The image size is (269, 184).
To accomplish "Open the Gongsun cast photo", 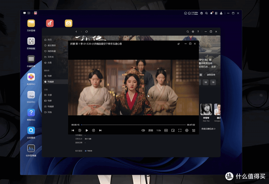I will tap(217, 109).
